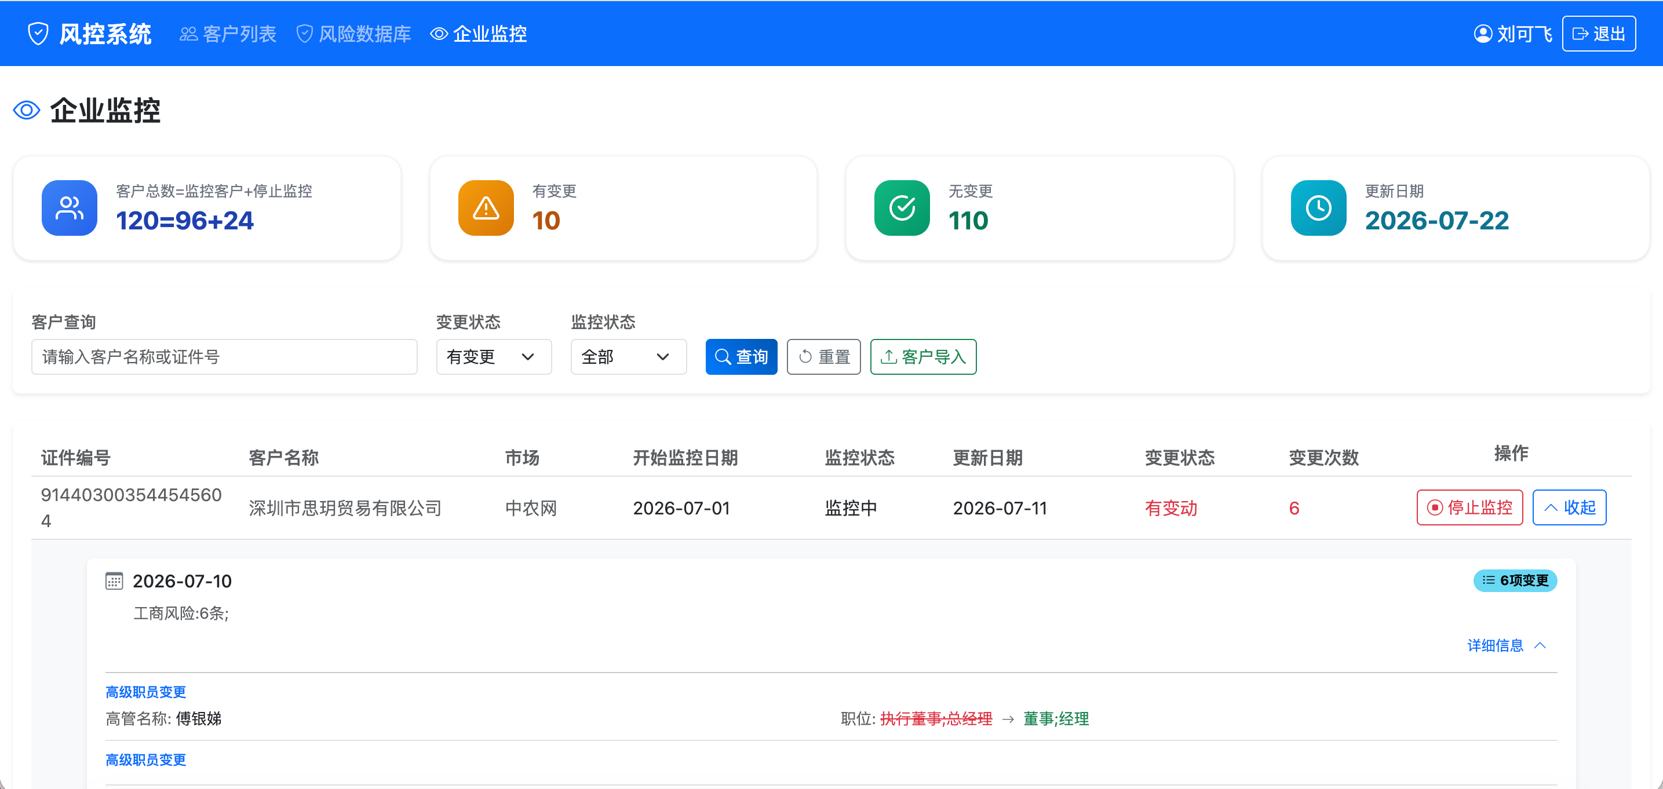The width and height of the screenshot is (1663, 789).
Task: Click the username 刘可飞
Action: (1524, 34)
